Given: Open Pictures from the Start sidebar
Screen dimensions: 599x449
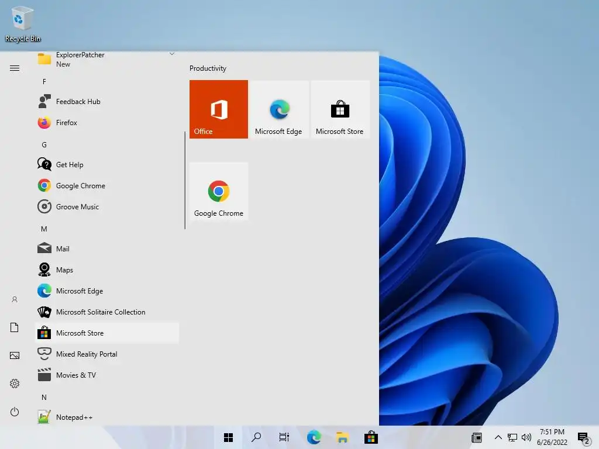Looking at the screenshot, I should click(x=15, y=355).
